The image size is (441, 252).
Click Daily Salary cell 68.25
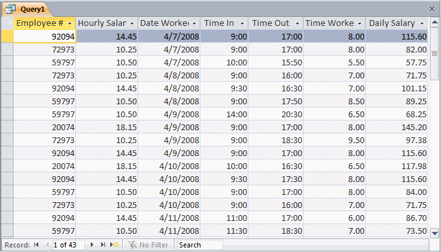tap(396, 114)
